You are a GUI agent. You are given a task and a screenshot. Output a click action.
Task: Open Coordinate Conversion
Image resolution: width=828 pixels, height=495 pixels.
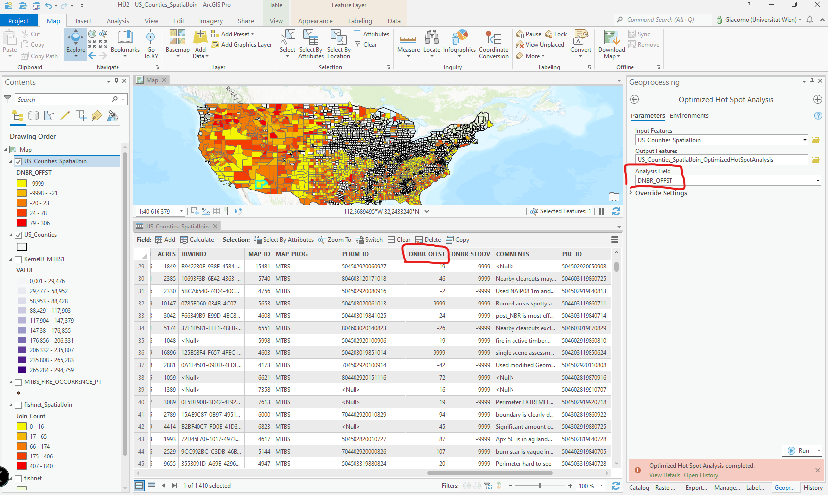click(493, 43)
